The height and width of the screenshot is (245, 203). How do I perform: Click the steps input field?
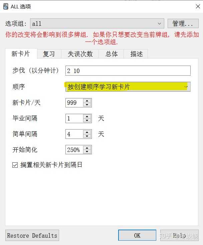click(x=128, y=71)
